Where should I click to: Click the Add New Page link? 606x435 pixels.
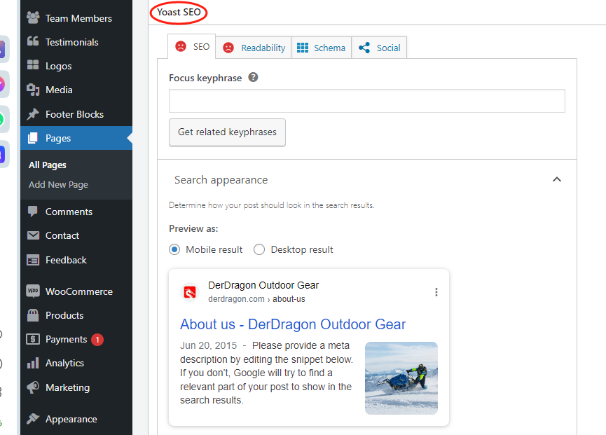58,185
